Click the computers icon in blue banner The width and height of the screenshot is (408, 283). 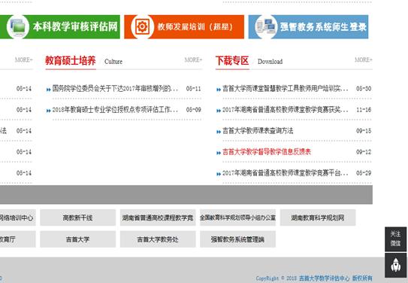[x=266, y=26]
